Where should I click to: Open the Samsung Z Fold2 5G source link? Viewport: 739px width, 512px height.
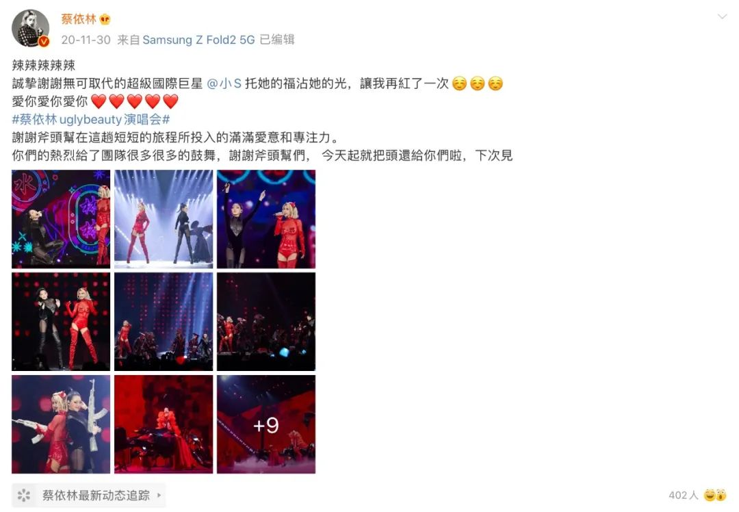(x=198, y=40)
